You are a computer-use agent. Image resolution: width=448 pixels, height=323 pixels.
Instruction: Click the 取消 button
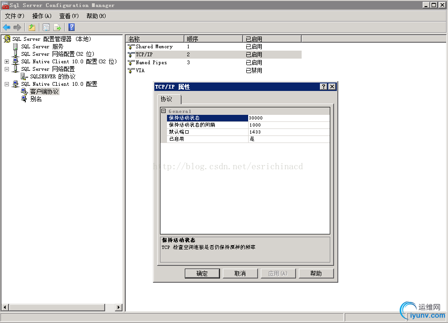(x=240, y=273)
